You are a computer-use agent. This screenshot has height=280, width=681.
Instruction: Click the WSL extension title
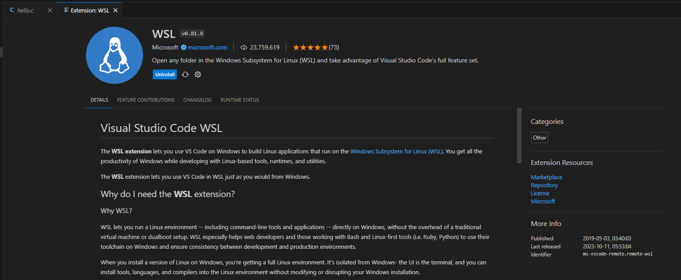[164, 34]
